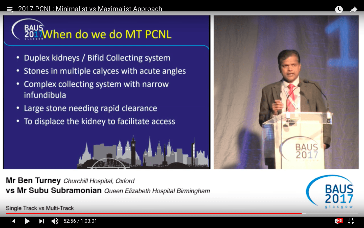This screenshot has height=228, width=364.
Task: Click the Share arrow icon
Action: [353, 10]
